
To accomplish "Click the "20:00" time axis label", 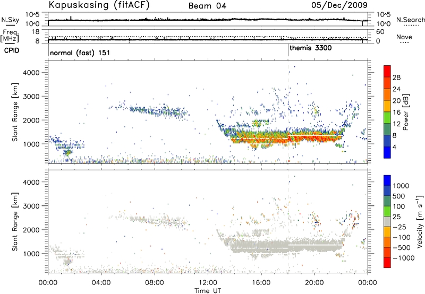I will click(314, 282).
